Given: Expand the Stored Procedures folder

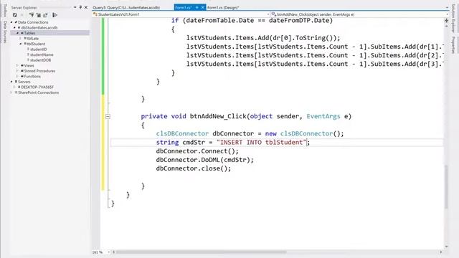Looking at the screenshot, I should (x=17, y=71).
